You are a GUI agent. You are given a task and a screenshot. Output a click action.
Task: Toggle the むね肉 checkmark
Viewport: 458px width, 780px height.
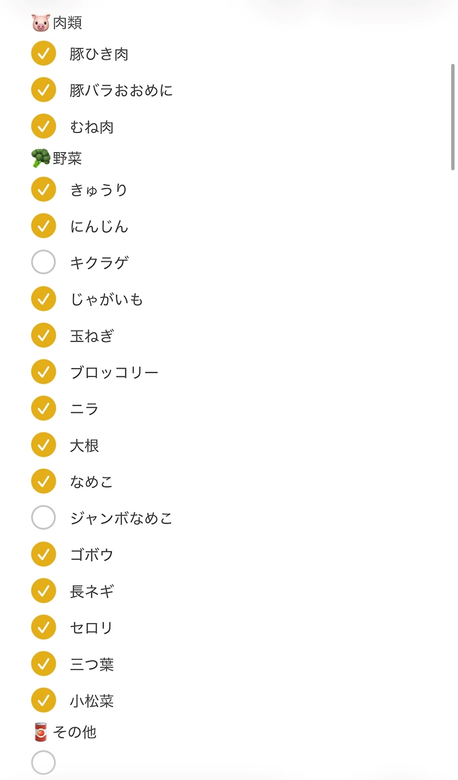(x=44, y=126)
